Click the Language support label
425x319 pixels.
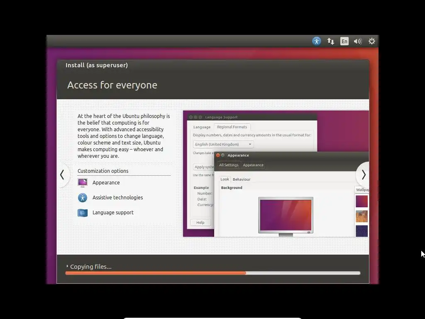coord(113,212)
